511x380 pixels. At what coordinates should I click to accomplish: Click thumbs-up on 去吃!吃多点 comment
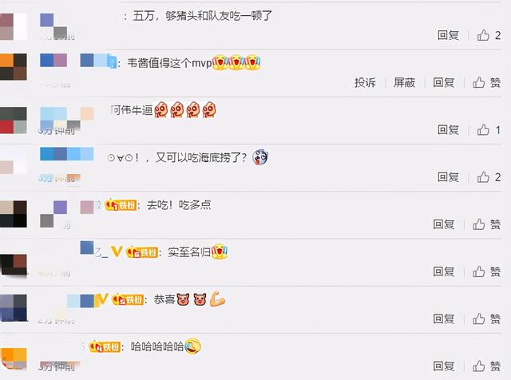479,224
